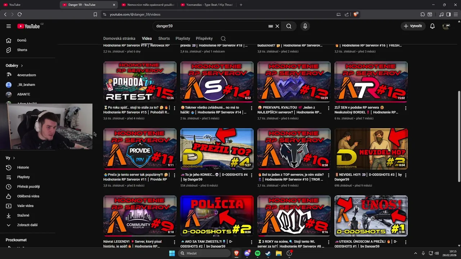Search within channel using magnifier icon
Viewport: 461px width, 259px height.
(x=223, y=38)
